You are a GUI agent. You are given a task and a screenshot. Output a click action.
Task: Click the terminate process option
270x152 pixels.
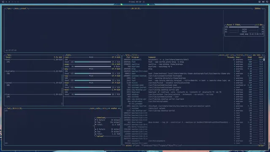(148, 145)
